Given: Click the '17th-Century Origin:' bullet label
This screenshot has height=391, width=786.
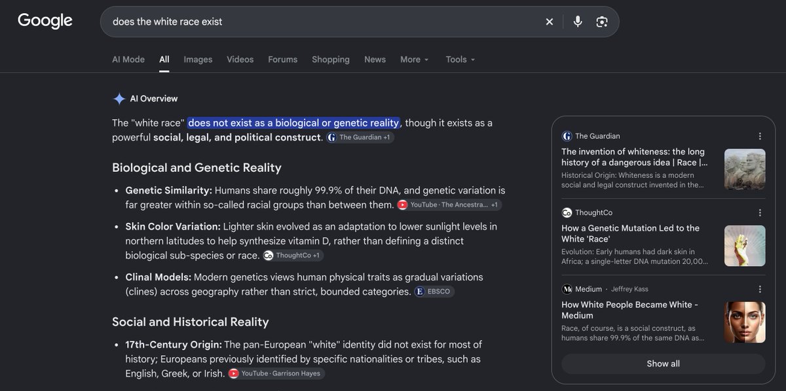Looking at the screenshot, I should coord(174,345).
